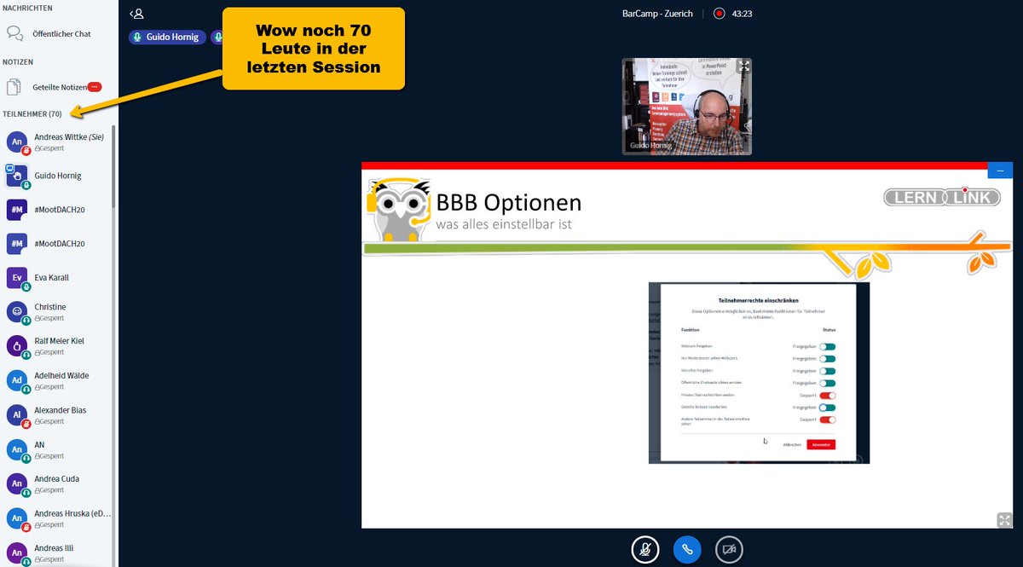The height and width of the screenshot is (567, 1023).
Task: Click Guido Hornig talking indicator pill
Action: click(167, 38)
